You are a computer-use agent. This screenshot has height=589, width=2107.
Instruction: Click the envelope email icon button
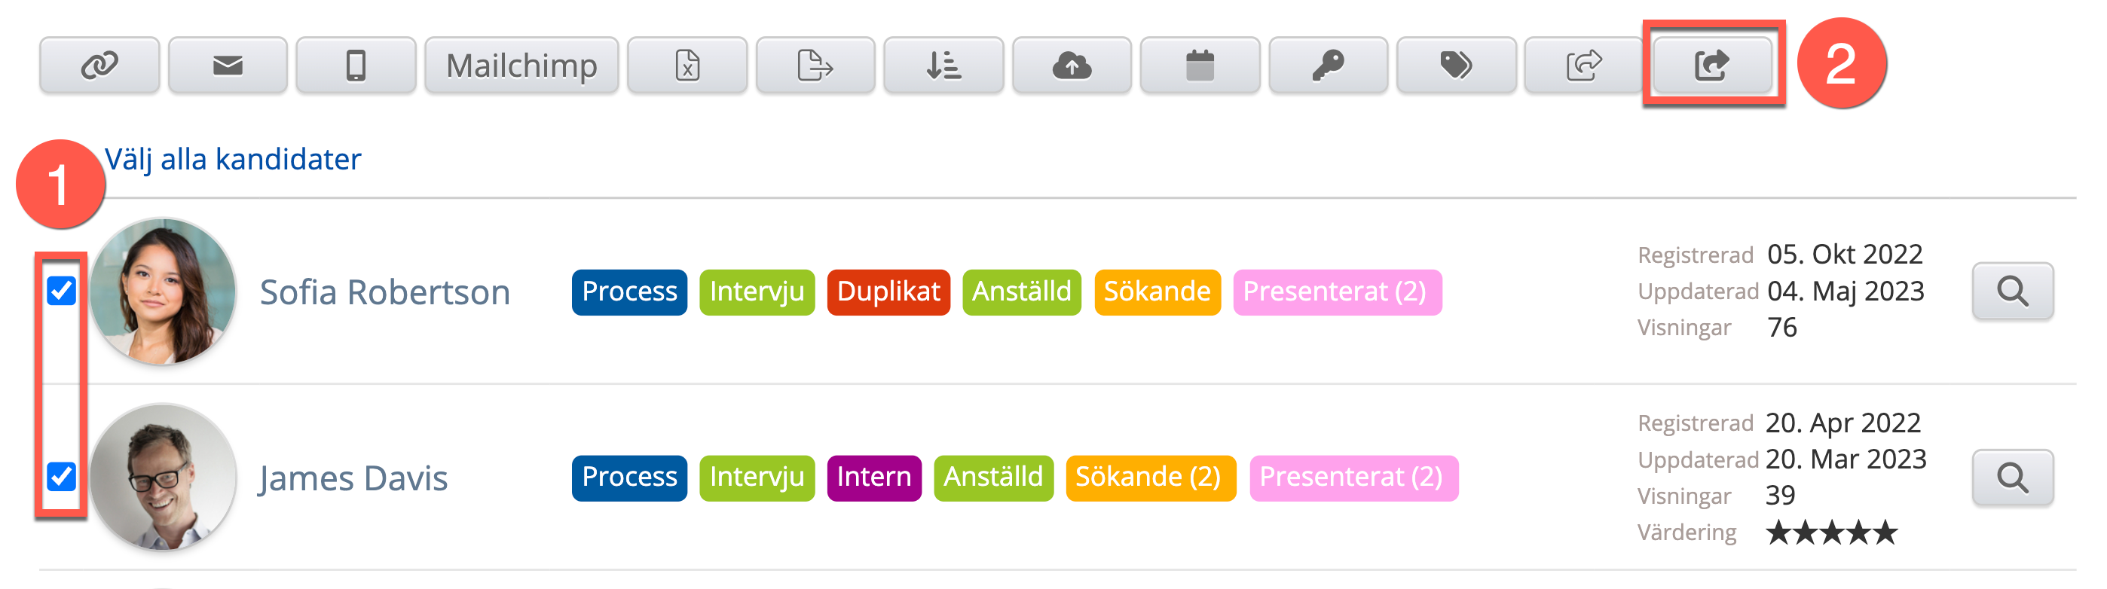tap(228, 65)
